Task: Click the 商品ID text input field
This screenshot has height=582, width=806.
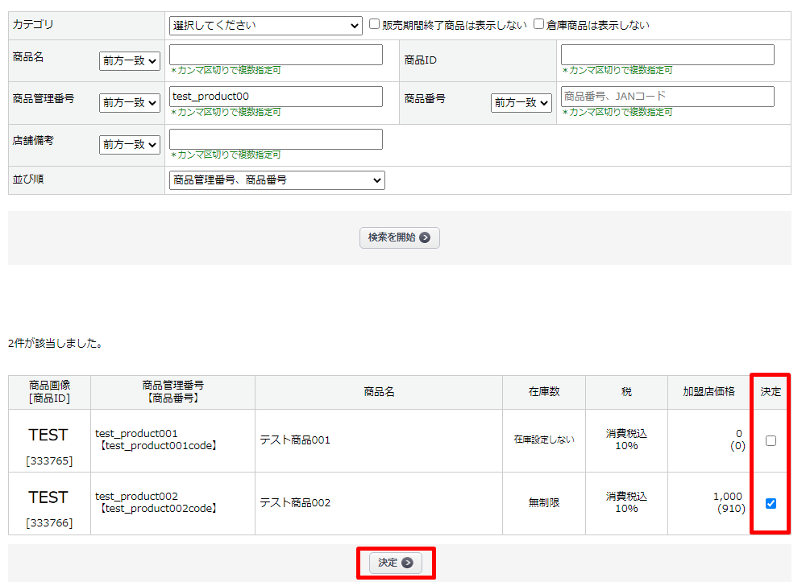Action: point(667,55)
